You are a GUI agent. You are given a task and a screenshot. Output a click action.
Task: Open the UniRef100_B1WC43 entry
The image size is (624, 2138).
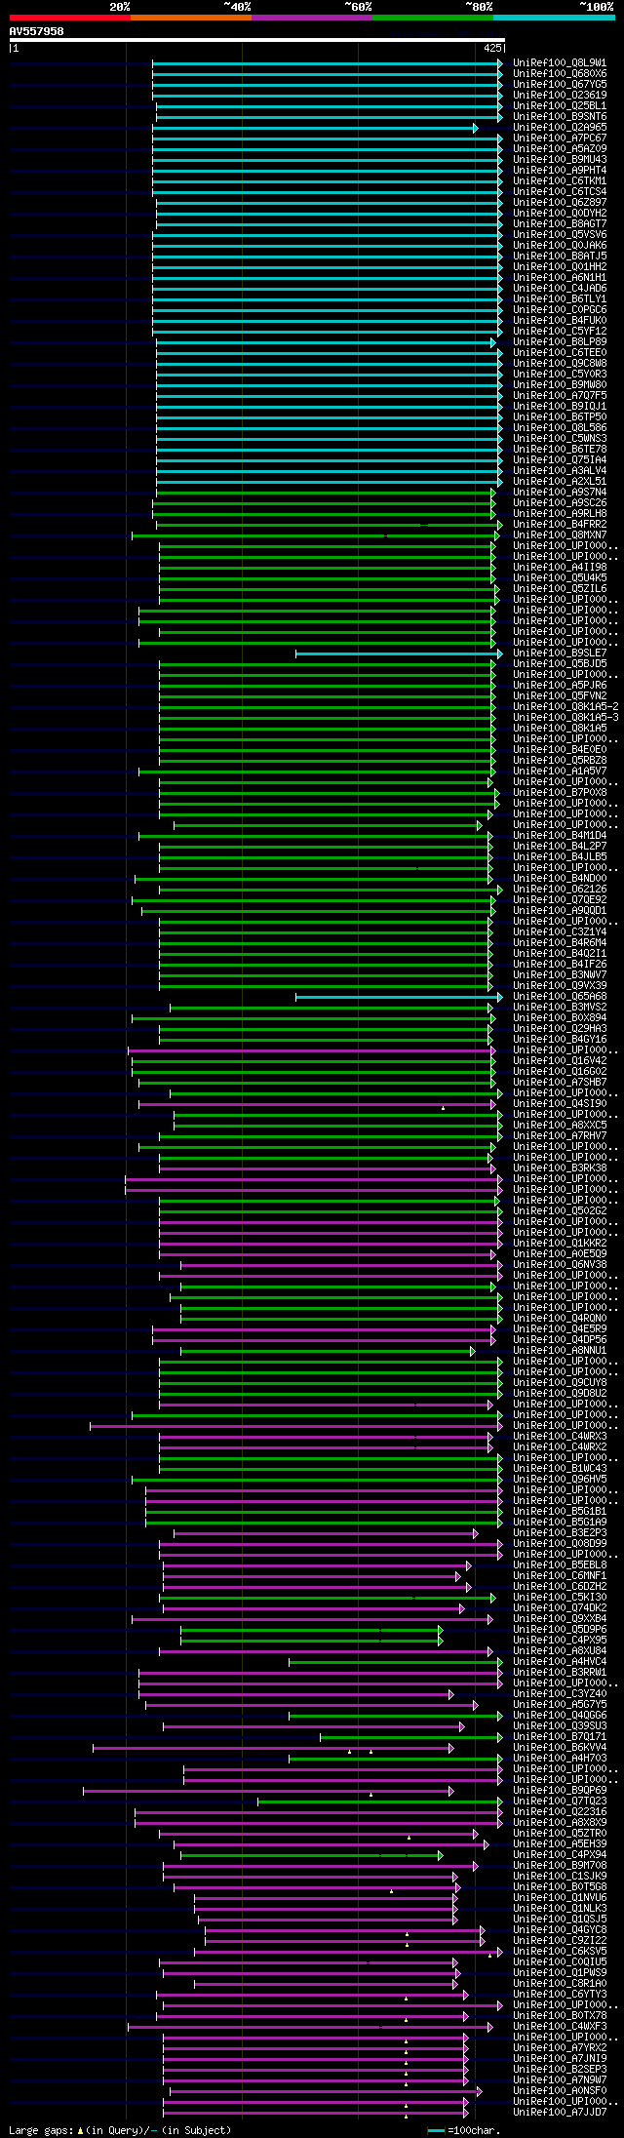pos(560,1469)
